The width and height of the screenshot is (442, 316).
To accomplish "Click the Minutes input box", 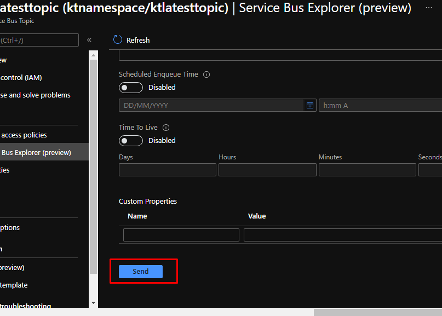I will (367, 170).
